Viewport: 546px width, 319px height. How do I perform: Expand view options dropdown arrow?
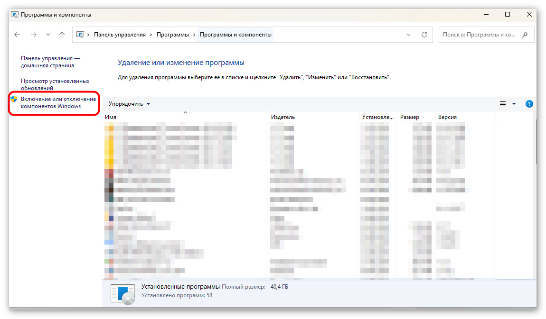(514, 104)
